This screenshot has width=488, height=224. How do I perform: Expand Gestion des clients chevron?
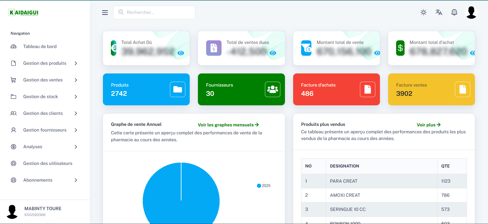click(76, 113)
